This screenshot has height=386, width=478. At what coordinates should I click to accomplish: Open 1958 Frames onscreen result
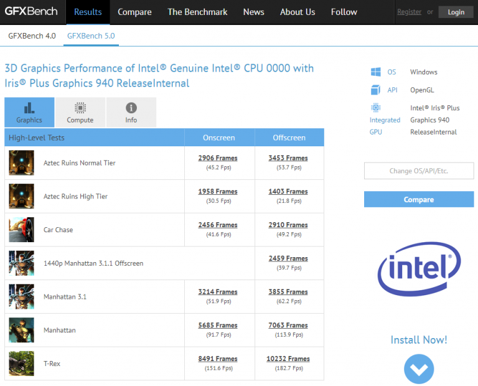tap(218, 192)
